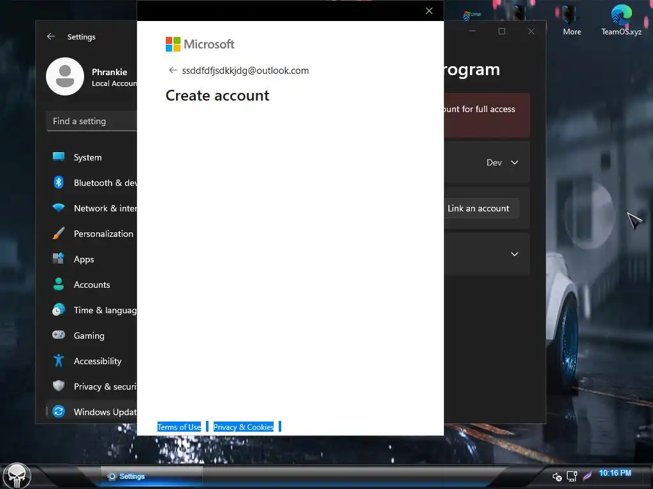Open Time & language settings

pos(92,310)
